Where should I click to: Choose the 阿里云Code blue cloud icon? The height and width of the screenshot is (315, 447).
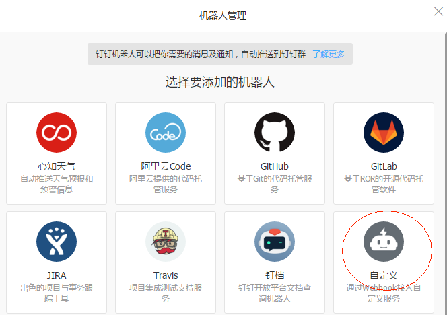[x=166, y=133]
